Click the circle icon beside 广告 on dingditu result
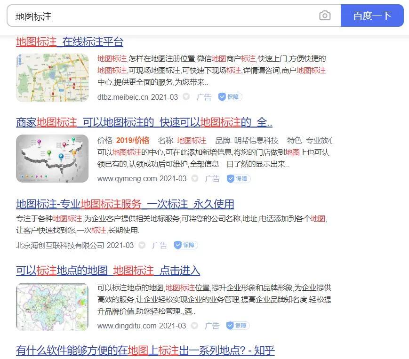409x359 pixels. (x=194, y=325)
